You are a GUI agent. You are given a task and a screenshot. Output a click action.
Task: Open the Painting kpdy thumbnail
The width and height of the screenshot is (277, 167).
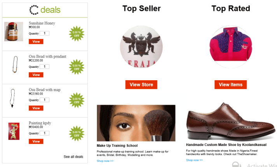[14, 131]
